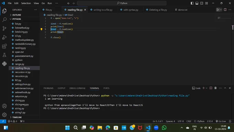Open open.txt in explorer
The height and width of the screenshot is (132, 234).
(x=19, y=52)
